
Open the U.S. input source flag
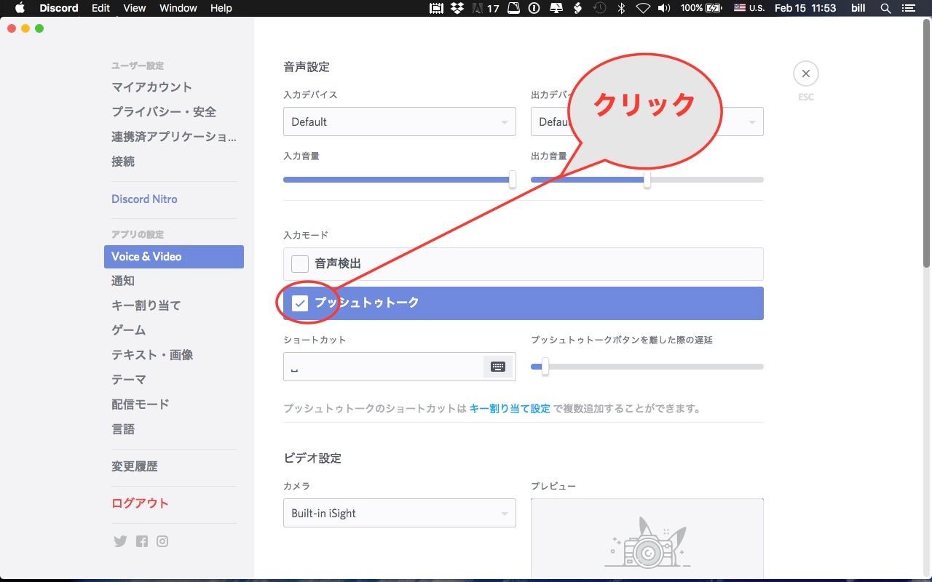tap(749, 8)
